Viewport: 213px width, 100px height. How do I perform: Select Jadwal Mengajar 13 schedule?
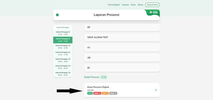click(63, 67)
